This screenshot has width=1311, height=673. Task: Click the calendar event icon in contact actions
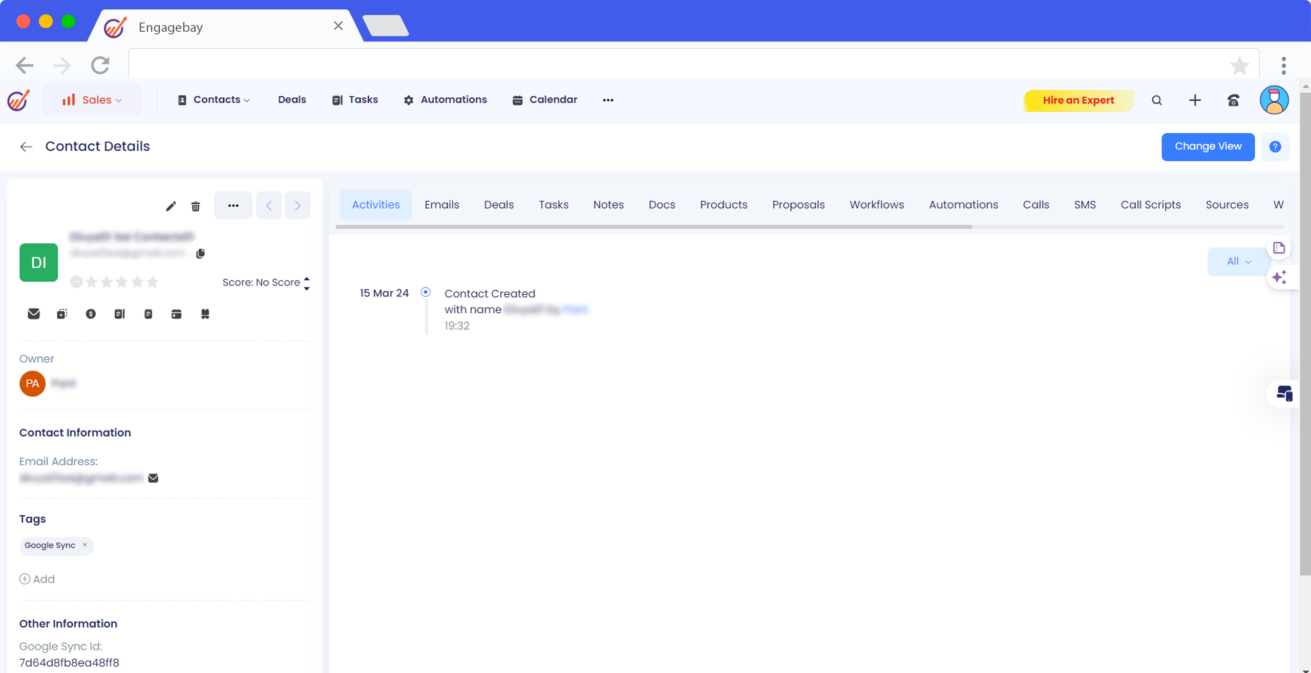[x=176, y=314]
